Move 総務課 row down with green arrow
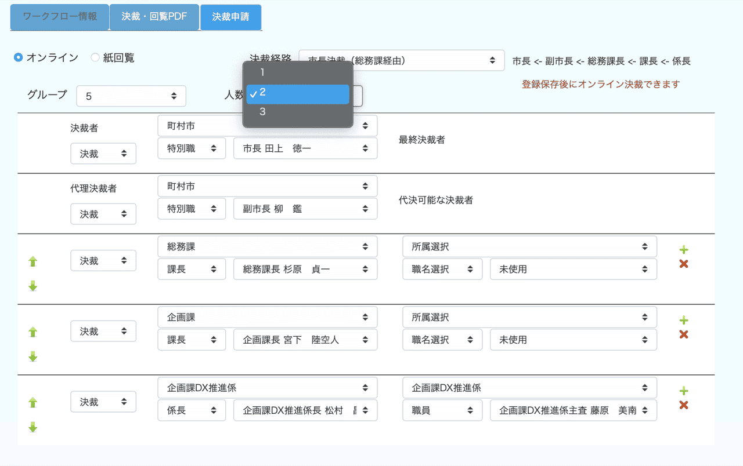This screenshot has height=466, width=743. tap(33, 286)
